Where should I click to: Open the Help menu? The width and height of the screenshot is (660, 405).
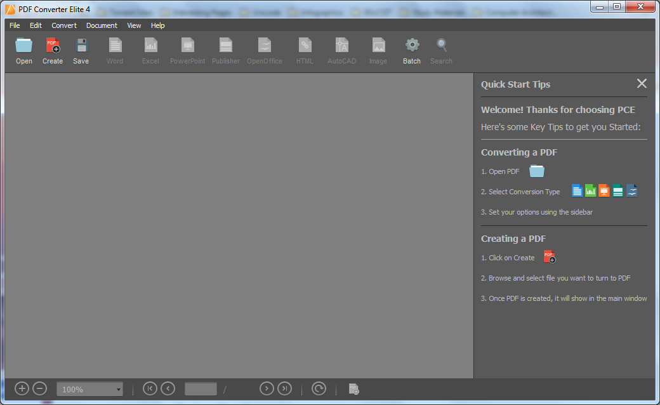click(x=158, y=25)
